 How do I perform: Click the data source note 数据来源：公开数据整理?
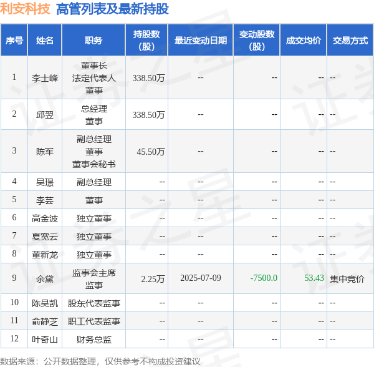[48, 361]
